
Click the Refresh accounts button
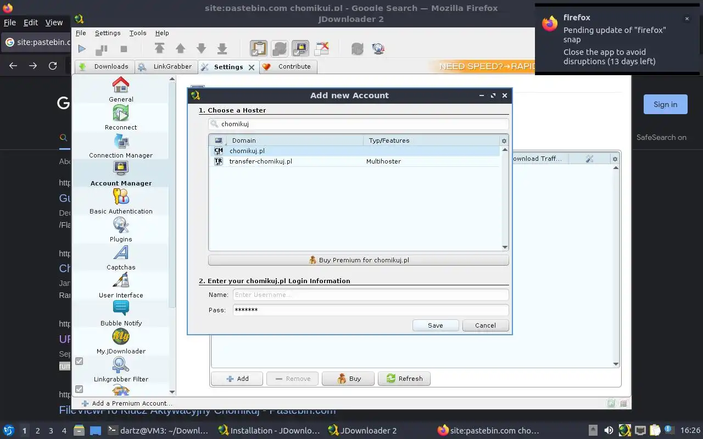click(404, 379)
